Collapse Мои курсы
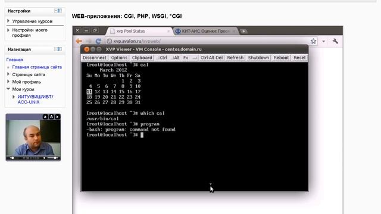 coord(8,89)
